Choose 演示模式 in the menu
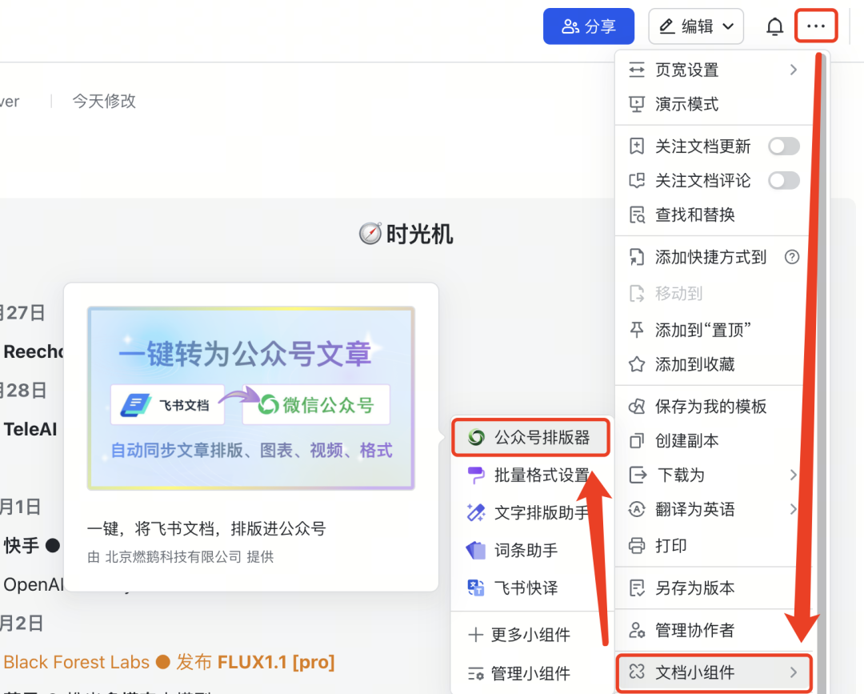 coord(686,104)
